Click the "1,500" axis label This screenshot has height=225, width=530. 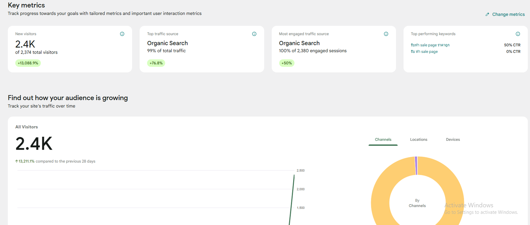point(300,208)
